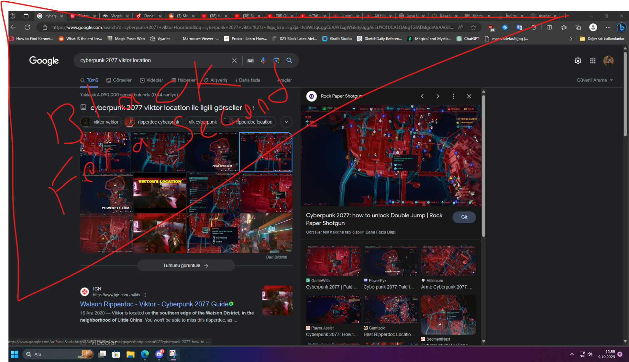The height and width of the screenshot is (362, 629).
Task: Reload the current page
Action: 28,27
